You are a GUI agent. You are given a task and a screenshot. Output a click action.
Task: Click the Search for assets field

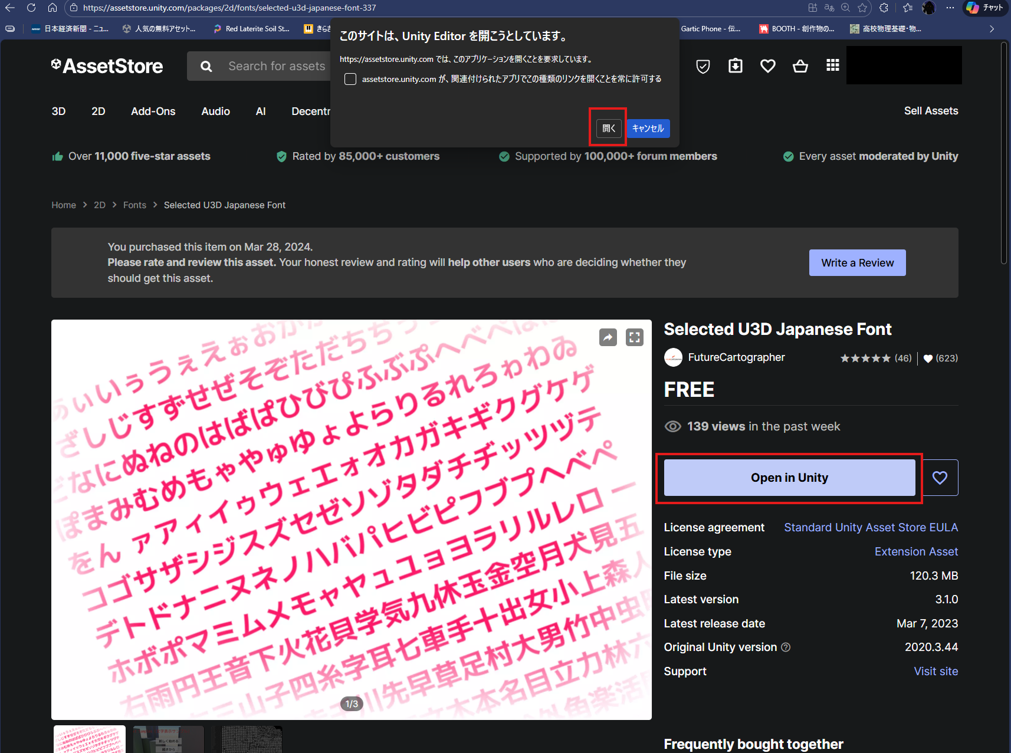click(276, 66)
